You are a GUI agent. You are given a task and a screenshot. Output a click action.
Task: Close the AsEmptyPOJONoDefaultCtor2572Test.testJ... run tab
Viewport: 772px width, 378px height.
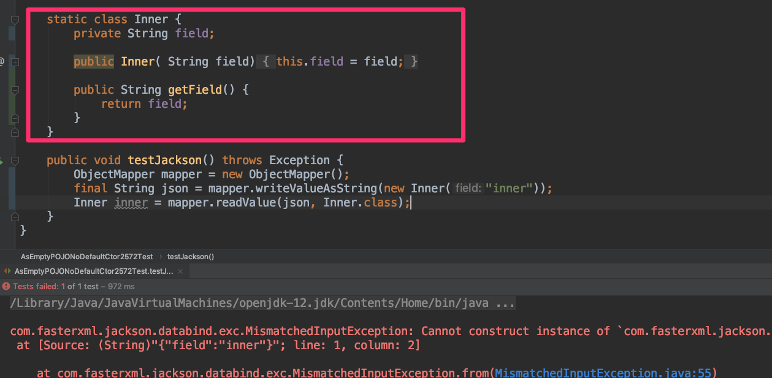tap(181, 271)
